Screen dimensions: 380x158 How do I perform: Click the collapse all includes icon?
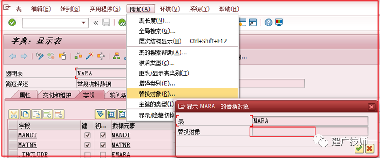click(x=122, y=114)
